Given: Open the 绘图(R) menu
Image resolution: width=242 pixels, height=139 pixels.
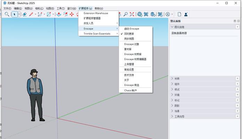Looking at the screenshot, I should (x=50, y=8).
